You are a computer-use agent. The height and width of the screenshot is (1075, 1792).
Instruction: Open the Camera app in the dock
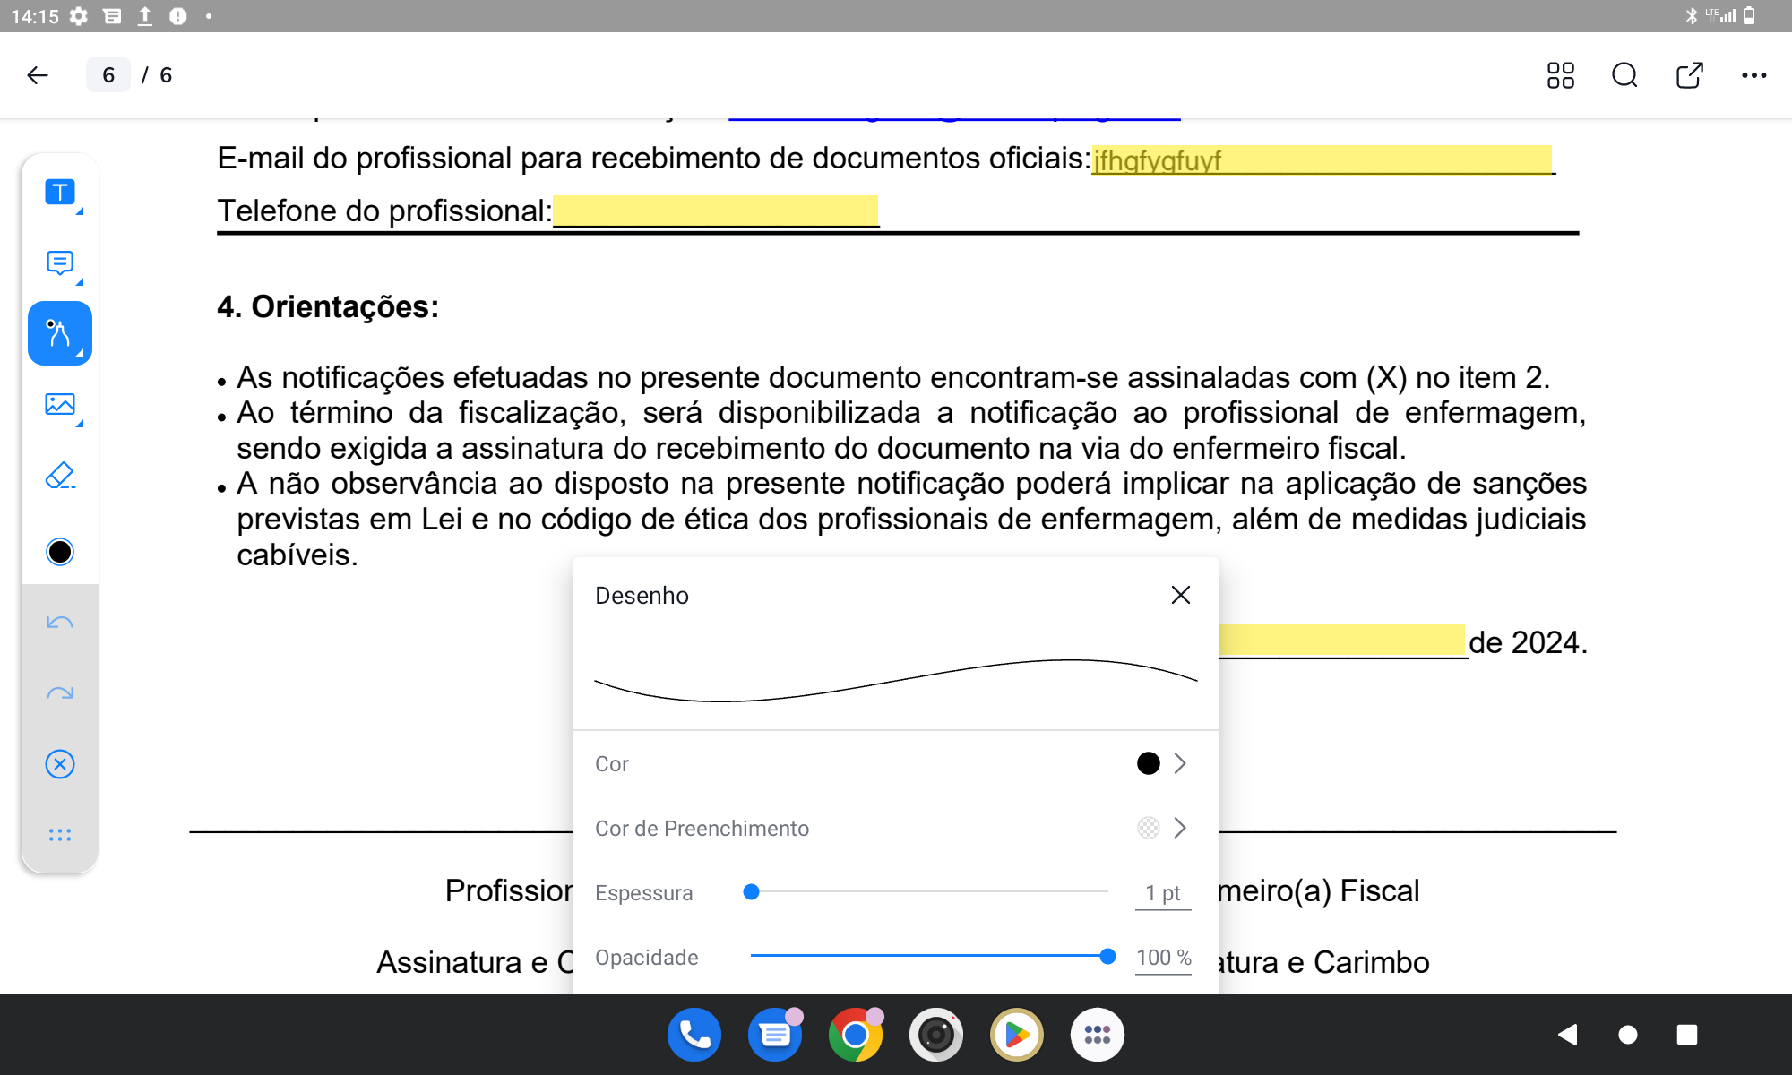point(936,1035)
